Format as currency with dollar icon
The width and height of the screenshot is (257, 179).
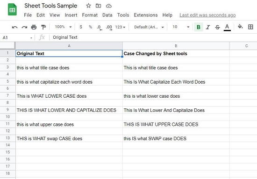[x=81, y=27]
